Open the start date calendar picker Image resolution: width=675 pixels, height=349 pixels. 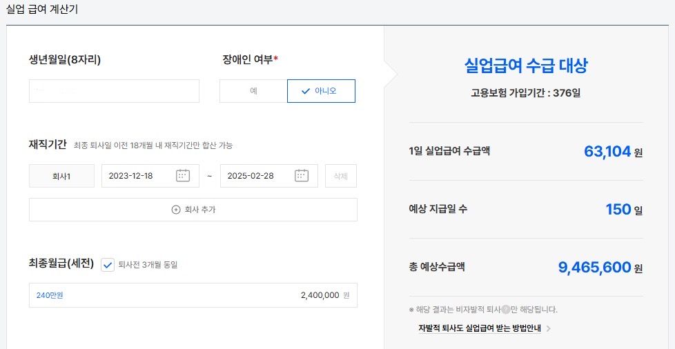(x=183, y=176)
